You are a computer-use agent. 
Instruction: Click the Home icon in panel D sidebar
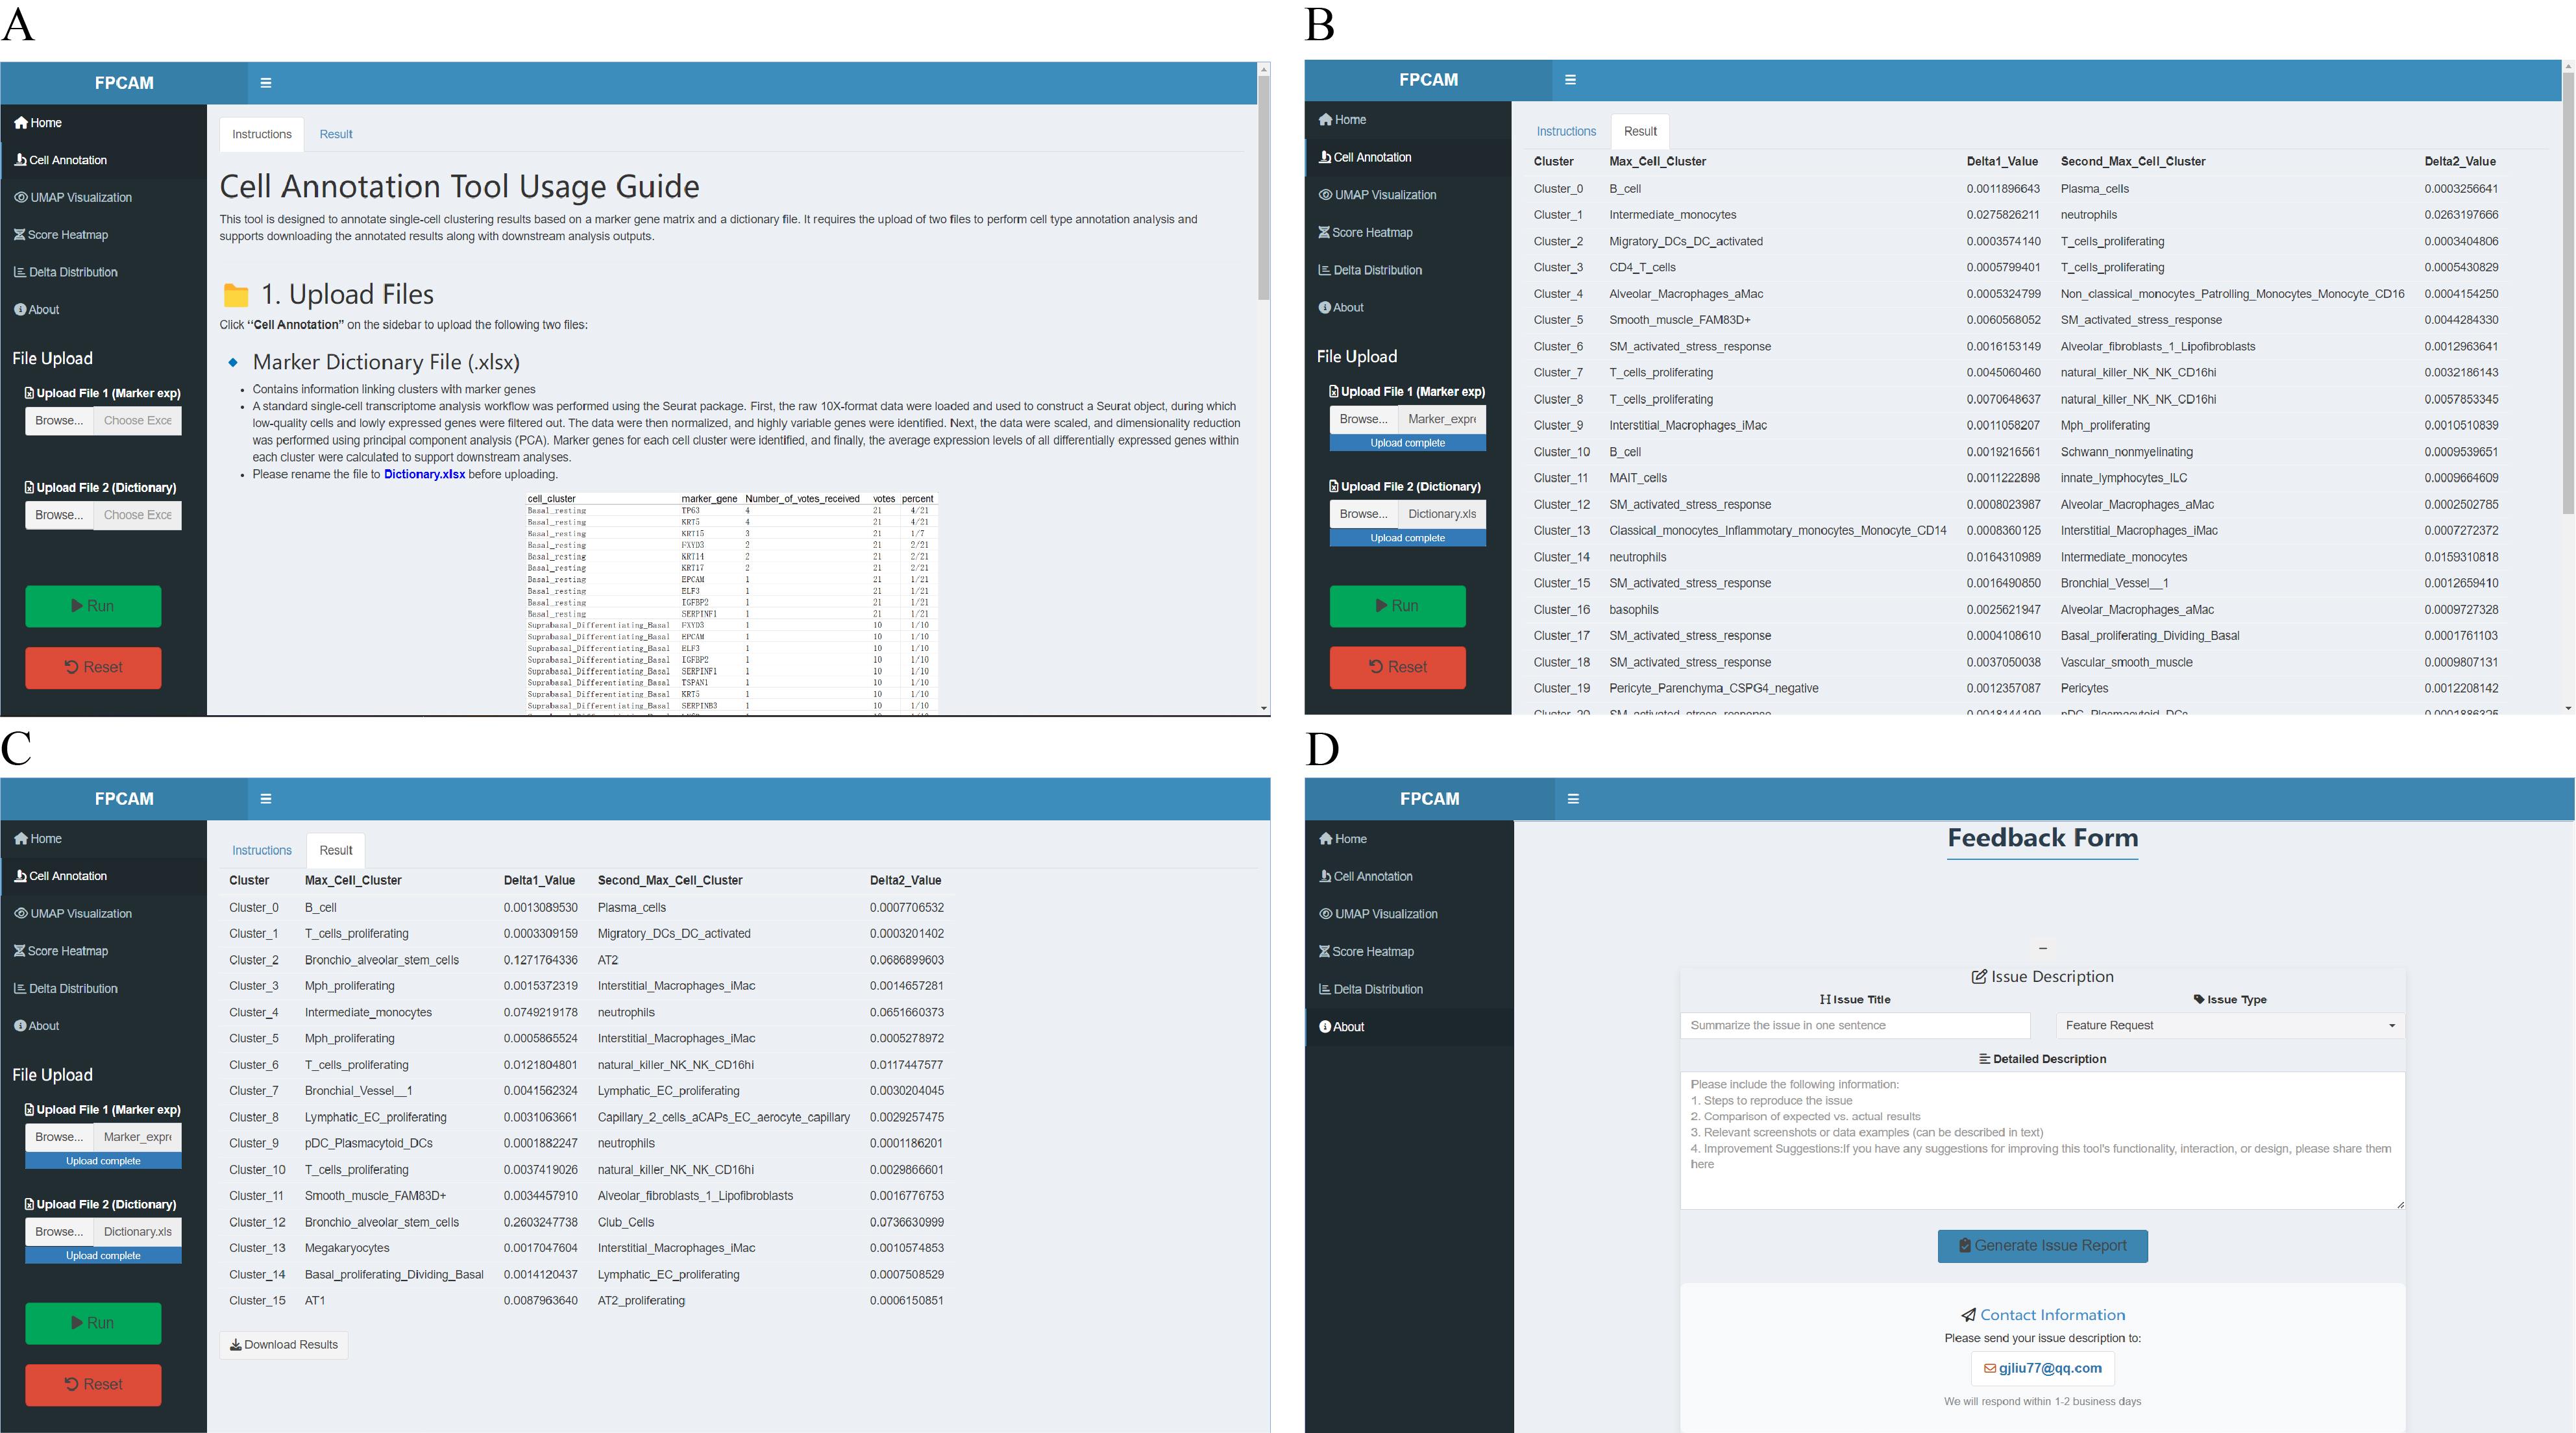(x=1326, y=839)
